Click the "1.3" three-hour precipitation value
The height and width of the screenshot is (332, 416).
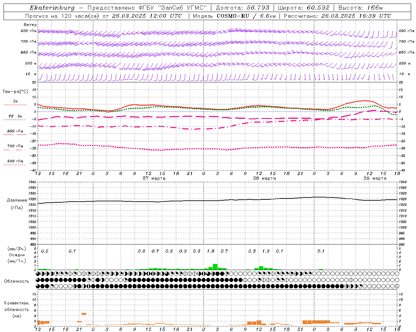point(266,251)
